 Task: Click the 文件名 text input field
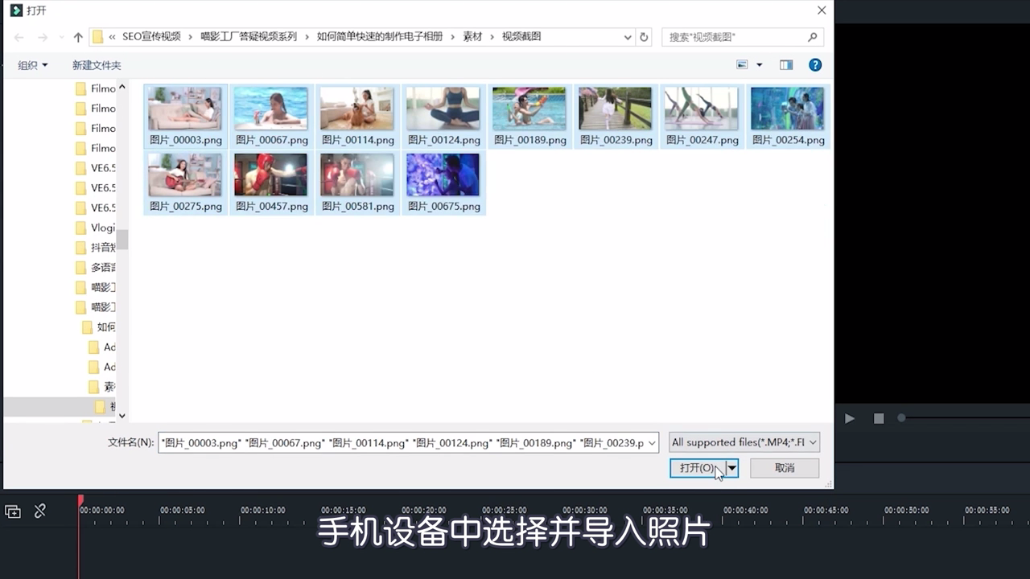click(x=401, y=442)
